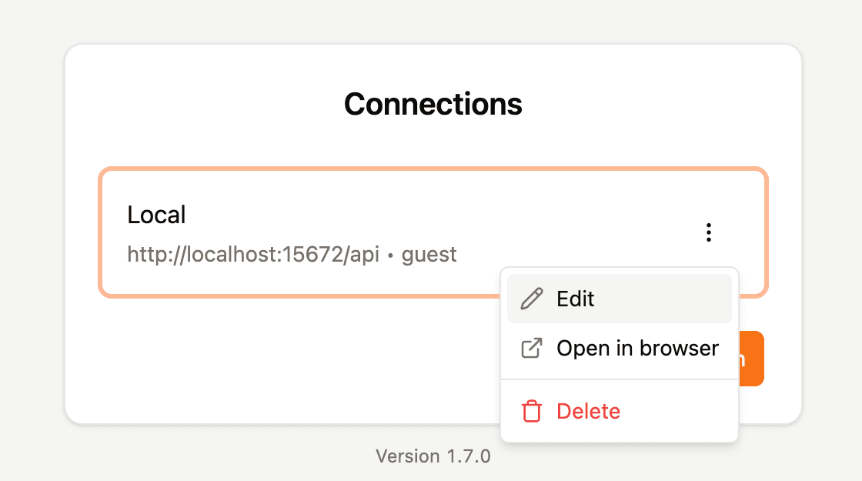862x481 pixels.
Task: Click the "Open in browser" text label
Action: click(x=637, y=348)
